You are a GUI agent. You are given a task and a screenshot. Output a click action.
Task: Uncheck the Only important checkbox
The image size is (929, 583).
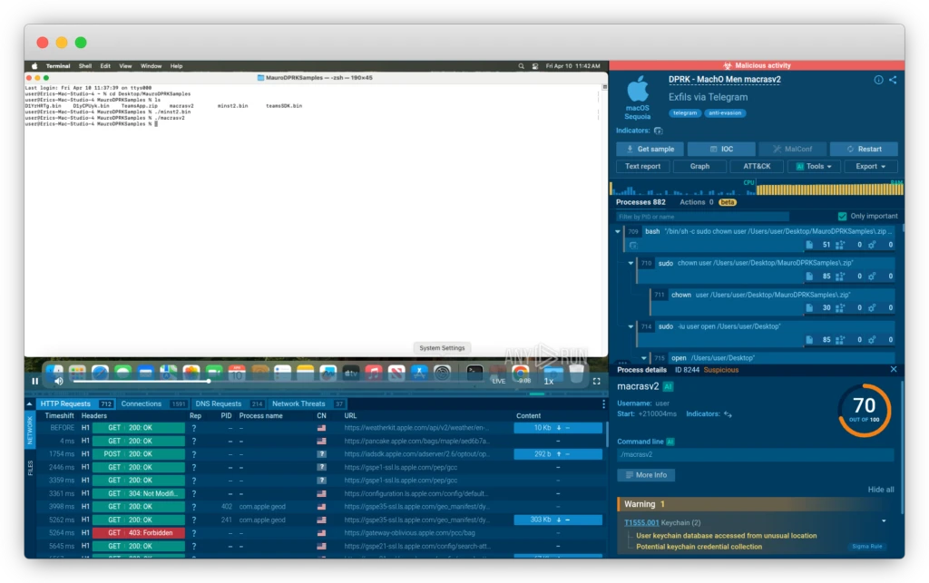pyautogui.click(x=842, y=216)
